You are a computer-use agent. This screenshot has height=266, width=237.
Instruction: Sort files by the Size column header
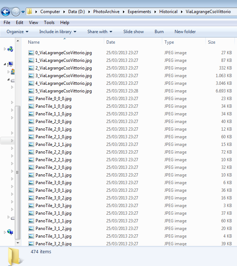[212, 42]
